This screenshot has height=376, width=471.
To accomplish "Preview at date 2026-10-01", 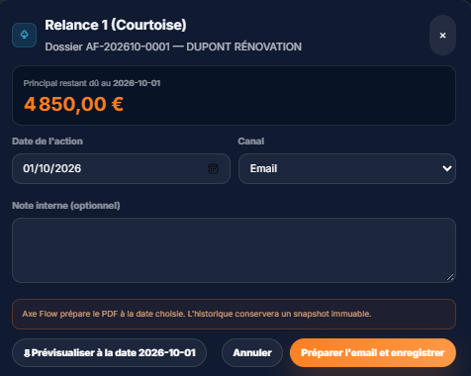I will [x=109, y=353].
